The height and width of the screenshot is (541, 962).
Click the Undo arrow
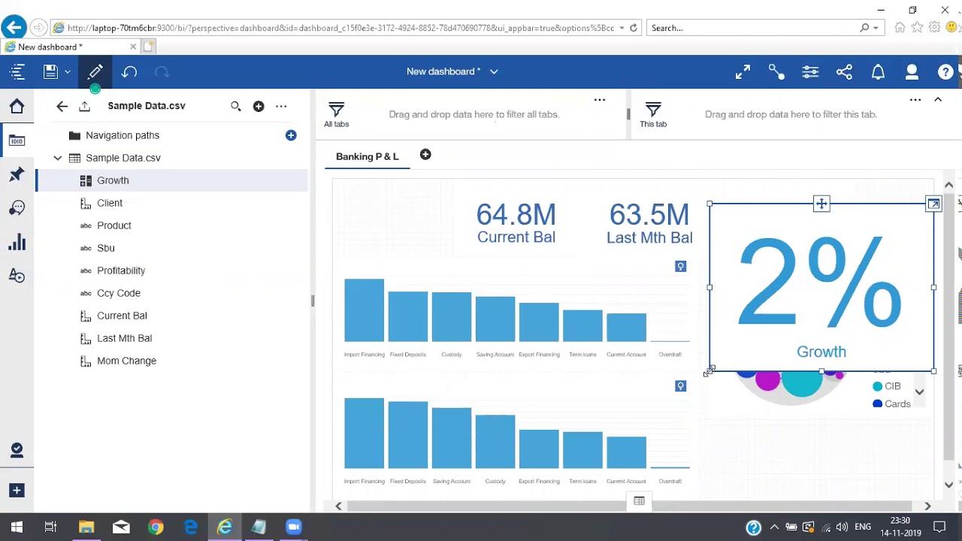pos(129,72)
